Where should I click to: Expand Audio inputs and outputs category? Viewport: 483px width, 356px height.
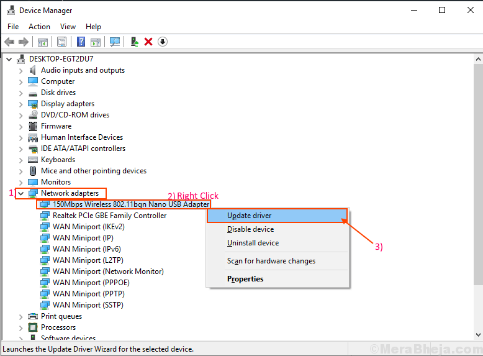pos(21,71)
